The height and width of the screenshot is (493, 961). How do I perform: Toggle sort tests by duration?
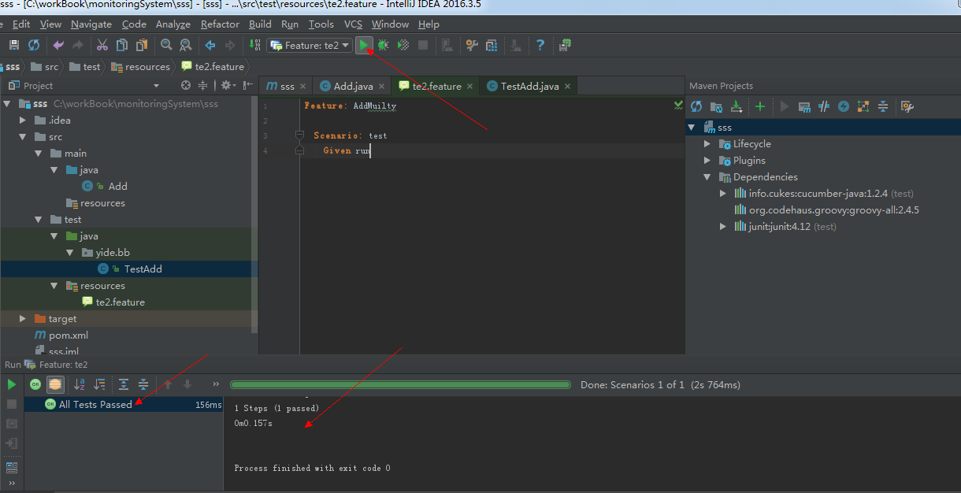pos(99,384)
